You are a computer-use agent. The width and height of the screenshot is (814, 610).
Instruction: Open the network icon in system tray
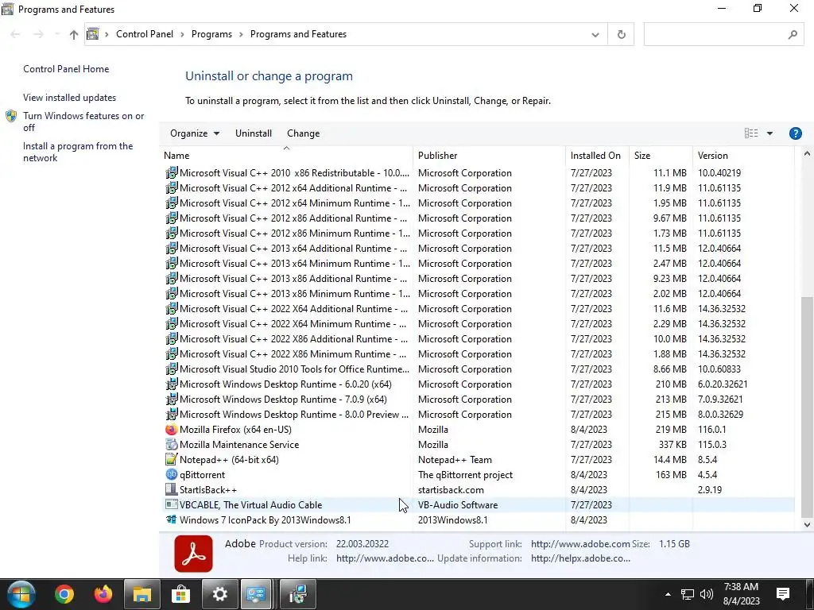[688, 594]
